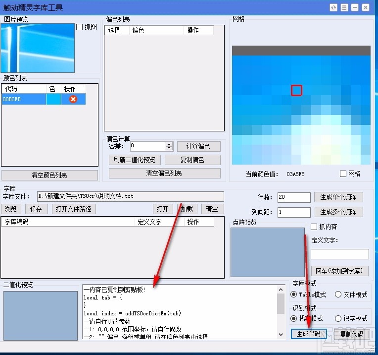Click the code output scrollbar thumb
Viewport: 378px width, 355px height.
pyautogui.click(x=281, y=303)
